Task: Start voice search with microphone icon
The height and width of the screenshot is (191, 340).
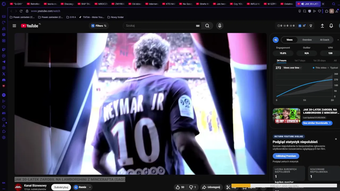Action: click(219, 26)
